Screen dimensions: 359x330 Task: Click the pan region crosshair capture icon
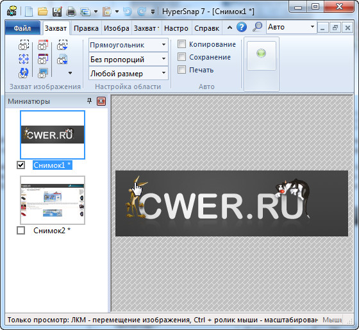(24, 59)
